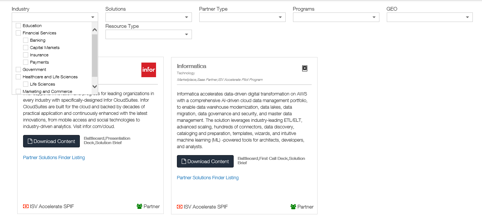Open Infor Partner Solutions Finder Listing link
Screen dimensions: 482x218
tap(54, 158)
